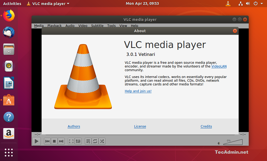The width and height of the screenshot is (267, 161).
Task: Toggle loop repeat mode
Action: 95,141
